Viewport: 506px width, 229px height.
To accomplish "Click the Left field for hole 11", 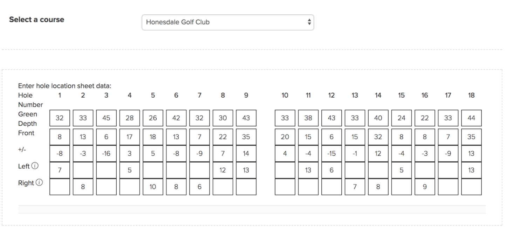I will point(308,170).
